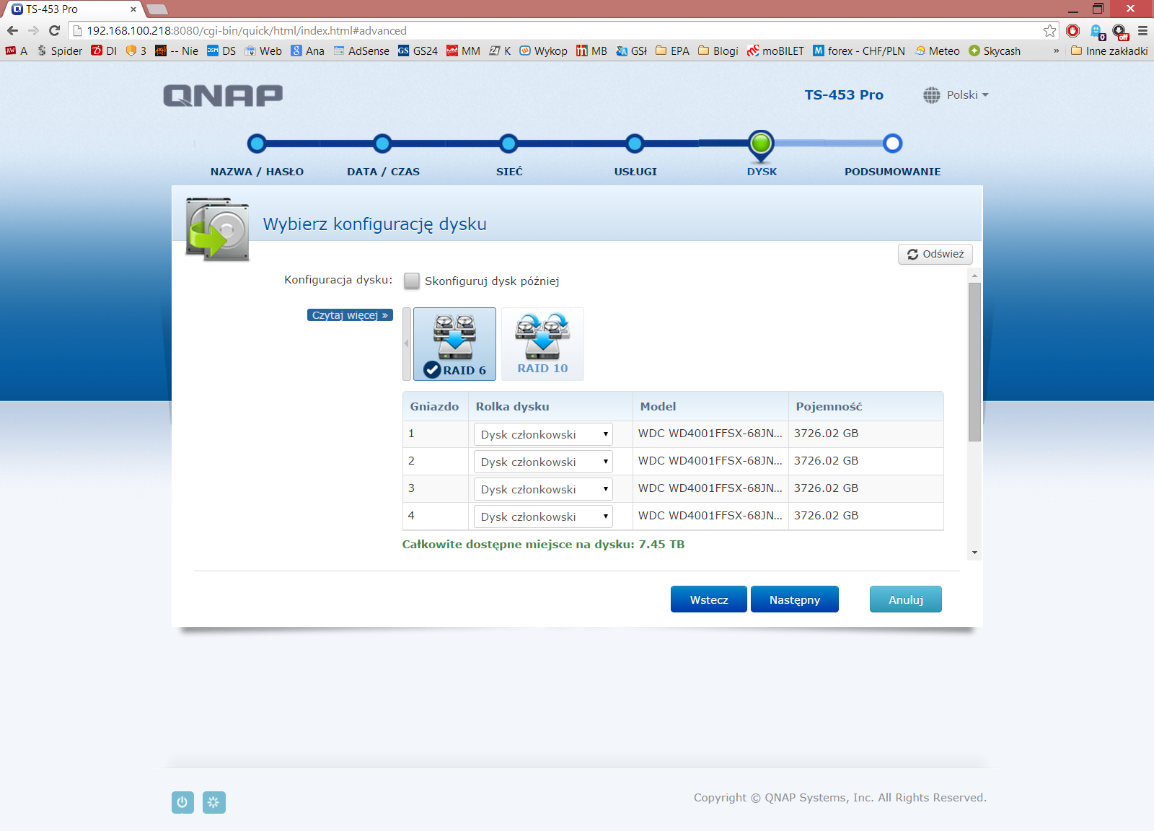Jump to the PODSUMOWANIE step marker
The height and width of the screenshot is (831, 1154).
point(892,144)
